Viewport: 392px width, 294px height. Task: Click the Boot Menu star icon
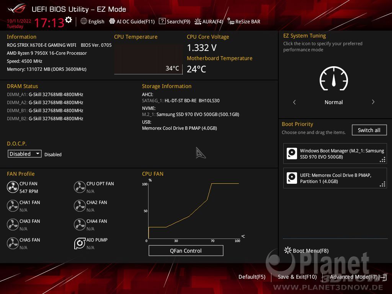[288, 250]
